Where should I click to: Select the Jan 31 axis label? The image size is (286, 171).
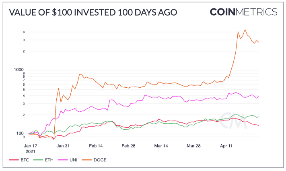[63, 146]
